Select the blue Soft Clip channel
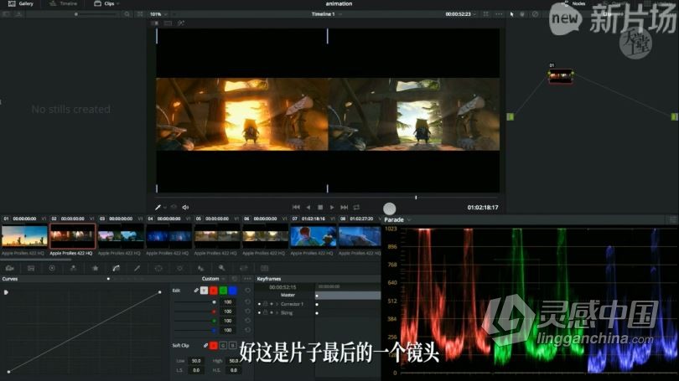The width and height of the screenshot is (679, 381). [232, 346]
